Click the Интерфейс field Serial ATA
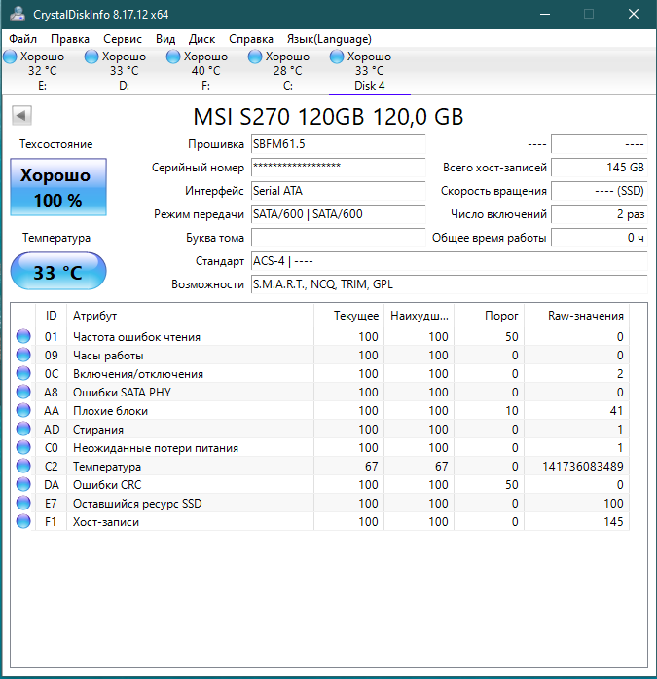 click(x=338, y=191)
